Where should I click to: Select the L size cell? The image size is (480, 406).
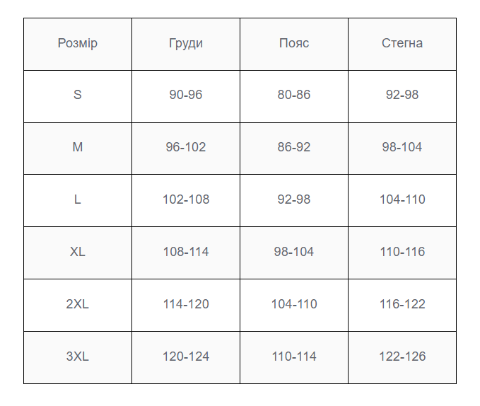coord(78,201)
